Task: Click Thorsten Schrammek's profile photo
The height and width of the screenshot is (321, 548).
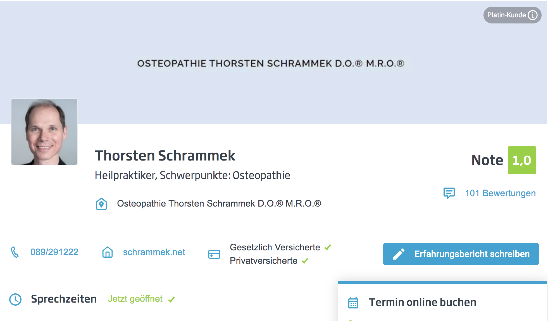Action: tap(44, 132)
